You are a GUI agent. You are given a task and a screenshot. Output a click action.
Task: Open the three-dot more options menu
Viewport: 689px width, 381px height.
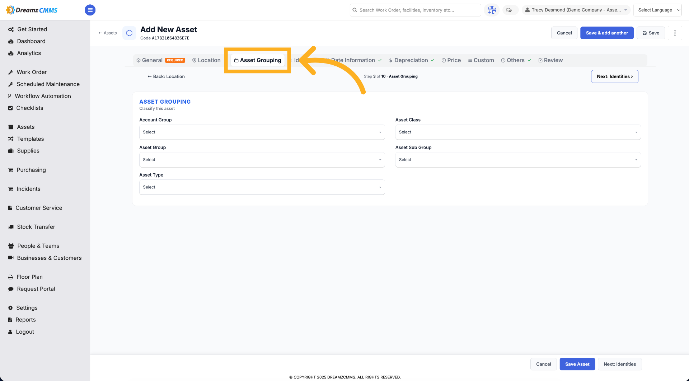(675, 33)
